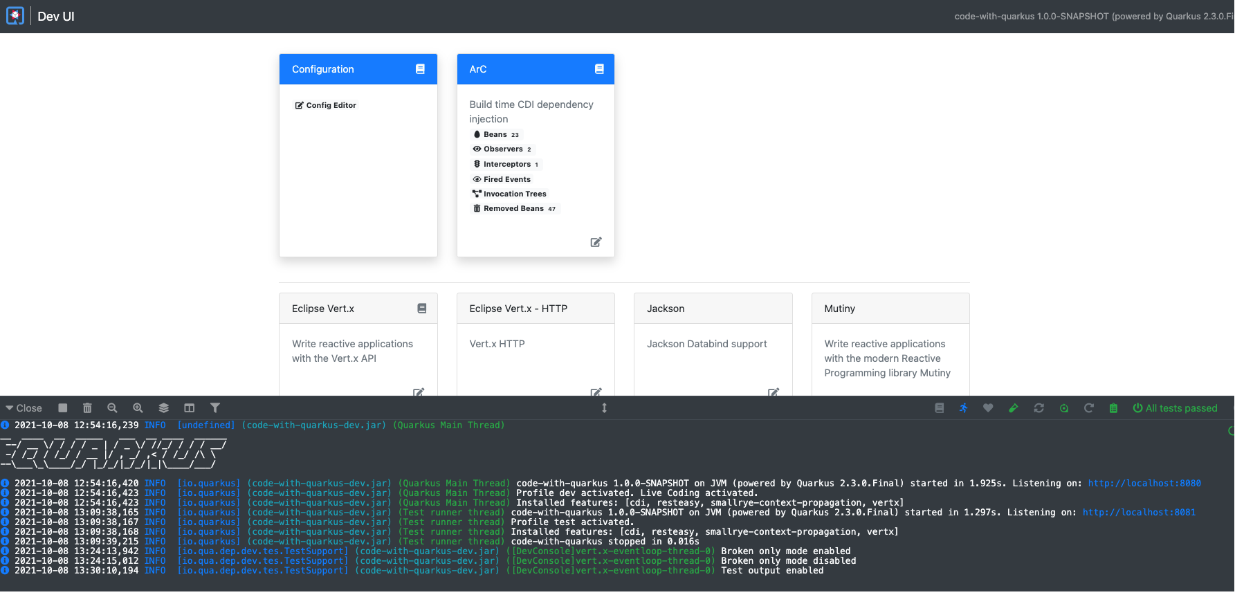1235x615 pixels.
Task: Open the log columns selector icon
Action: pos(189,408)
